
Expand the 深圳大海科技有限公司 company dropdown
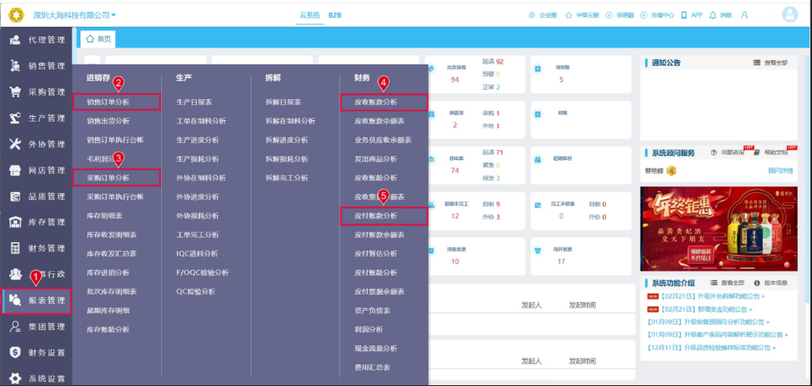pyautogui.click(x=75, y=15)
